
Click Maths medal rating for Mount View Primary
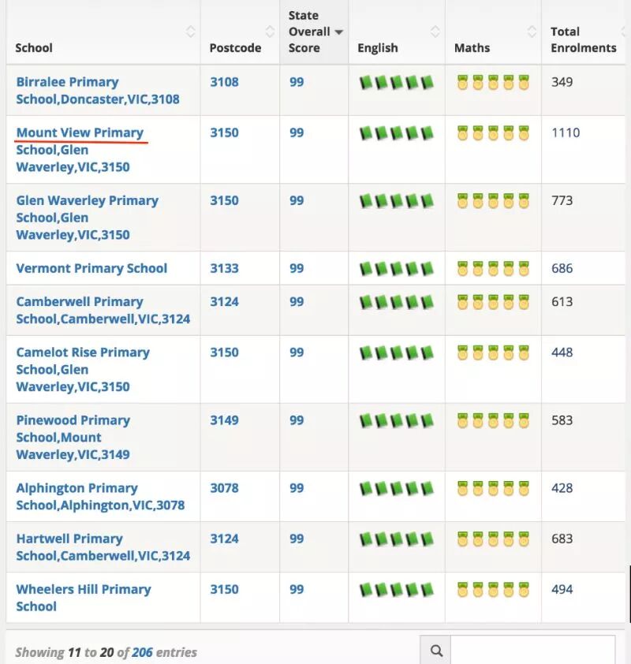click(493, 133)
